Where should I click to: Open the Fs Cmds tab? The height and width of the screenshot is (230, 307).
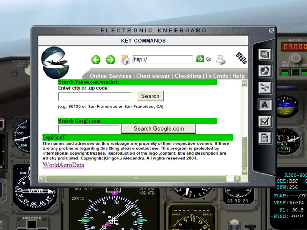click(x=216, y=76)
